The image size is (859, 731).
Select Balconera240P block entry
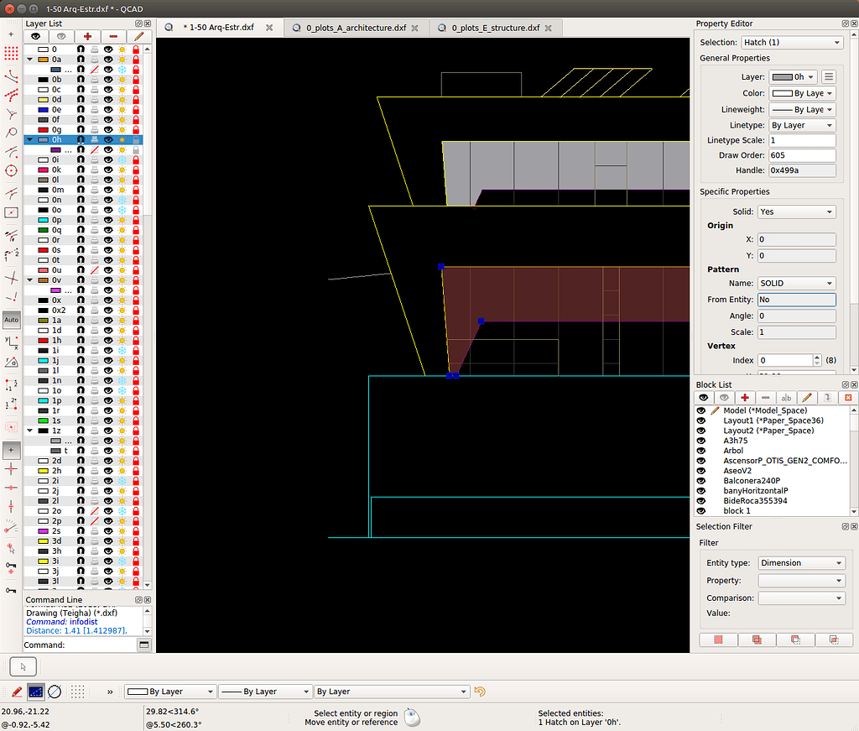pyautogui.click(x=752, y=481)
